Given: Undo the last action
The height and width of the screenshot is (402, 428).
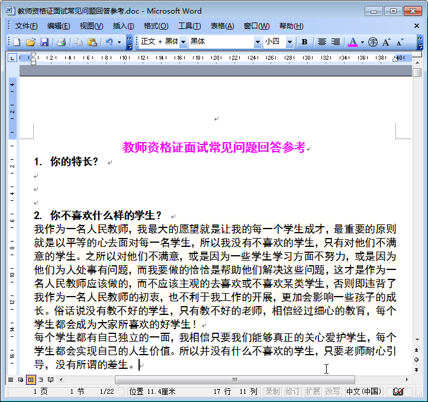Looking at the screenshot, I should pyautogui.click(x=109, y=42).
